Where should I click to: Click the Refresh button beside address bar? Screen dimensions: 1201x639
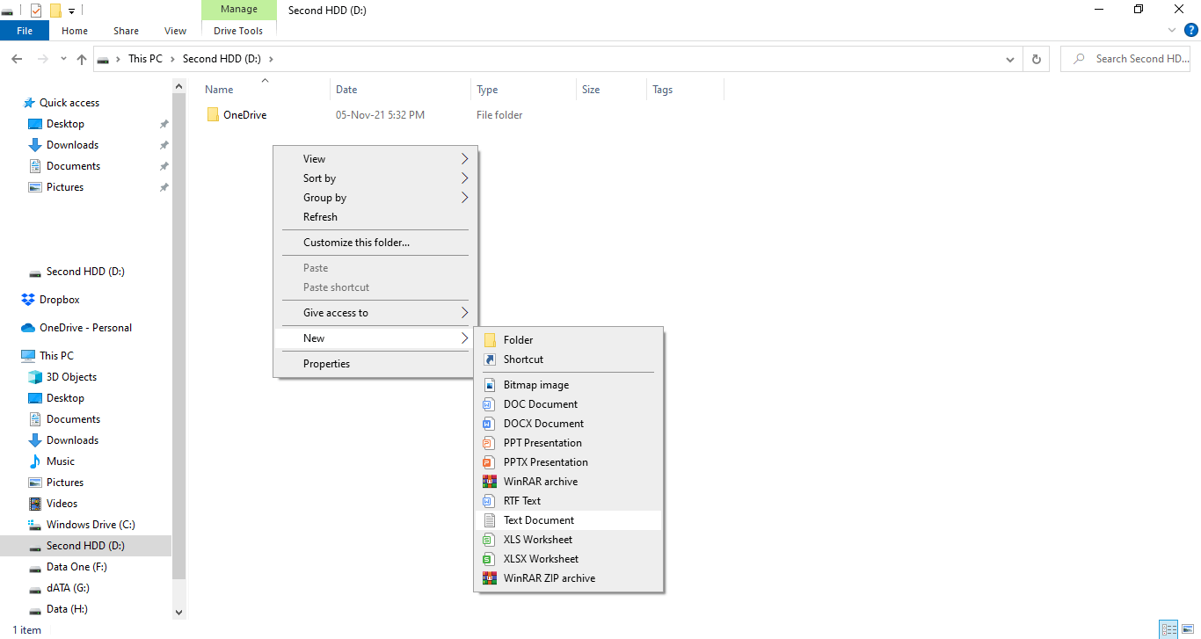[1037, 59]
